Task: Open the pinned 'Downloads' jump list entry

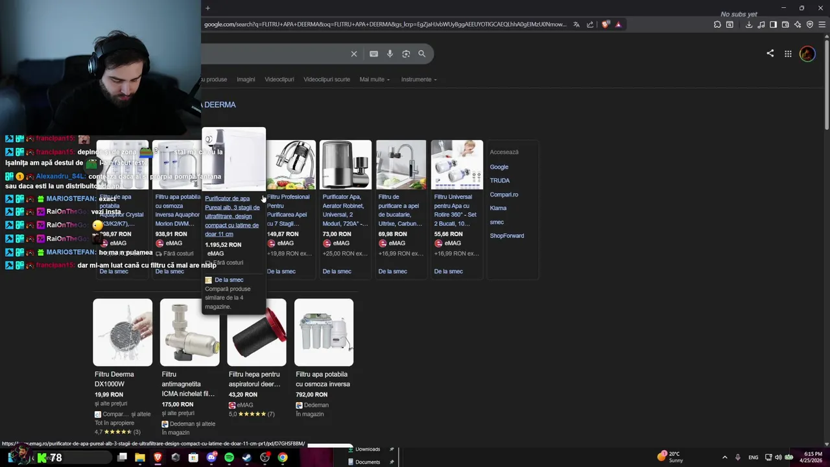Action: click(x=367, y=449)
